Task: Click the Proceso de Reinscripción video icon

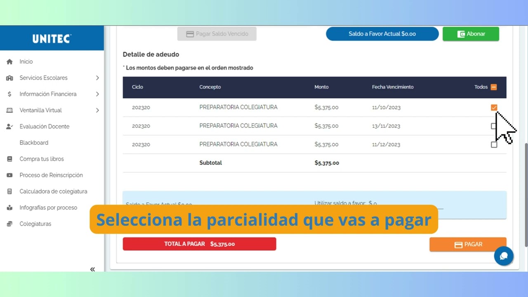Action: pos(9,175)
